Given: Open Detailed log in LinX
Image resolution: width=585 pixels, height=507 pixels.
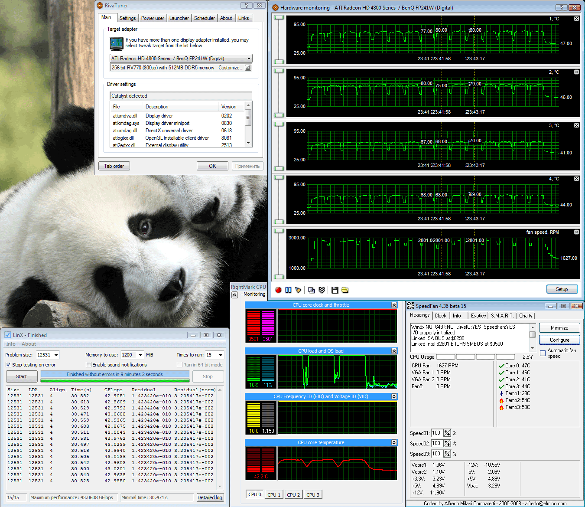Looking at the screenshot, I should coord(210,497).
